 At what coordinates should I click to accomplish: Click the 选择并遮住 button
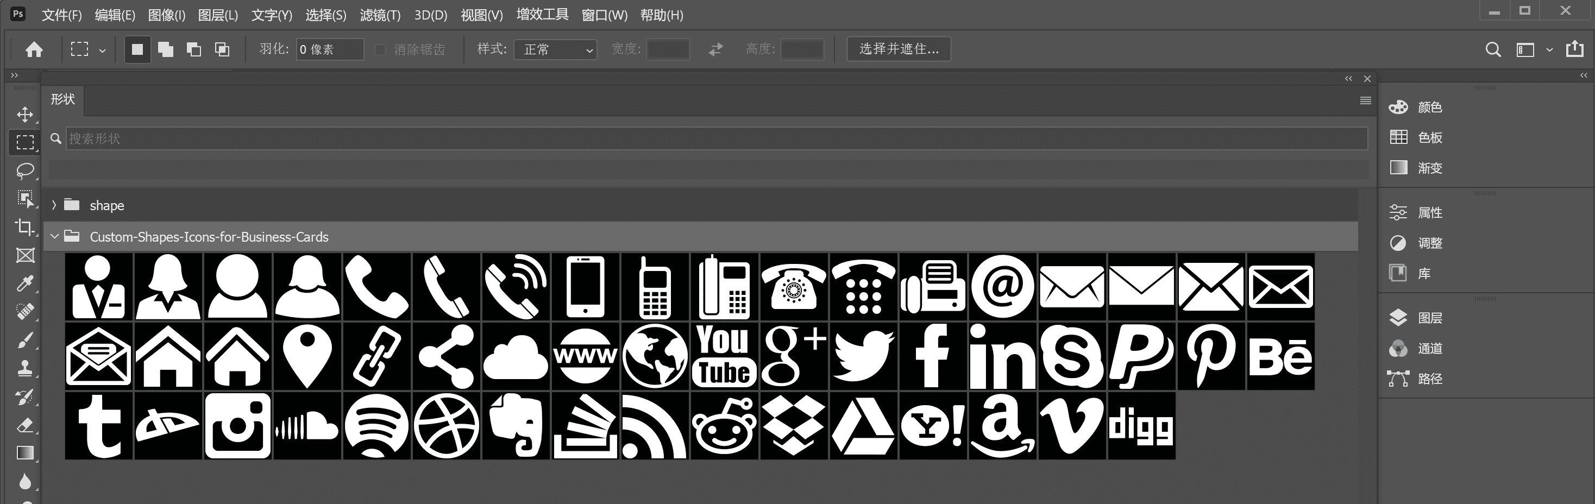coord(899,49)
